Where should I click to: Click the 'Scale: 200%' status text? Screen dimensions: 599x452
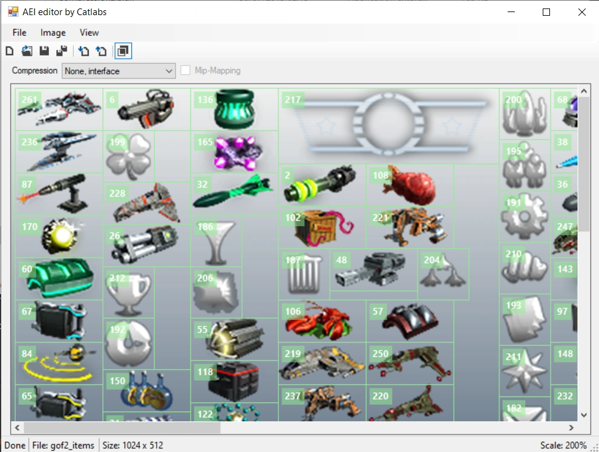click(563, 445)
